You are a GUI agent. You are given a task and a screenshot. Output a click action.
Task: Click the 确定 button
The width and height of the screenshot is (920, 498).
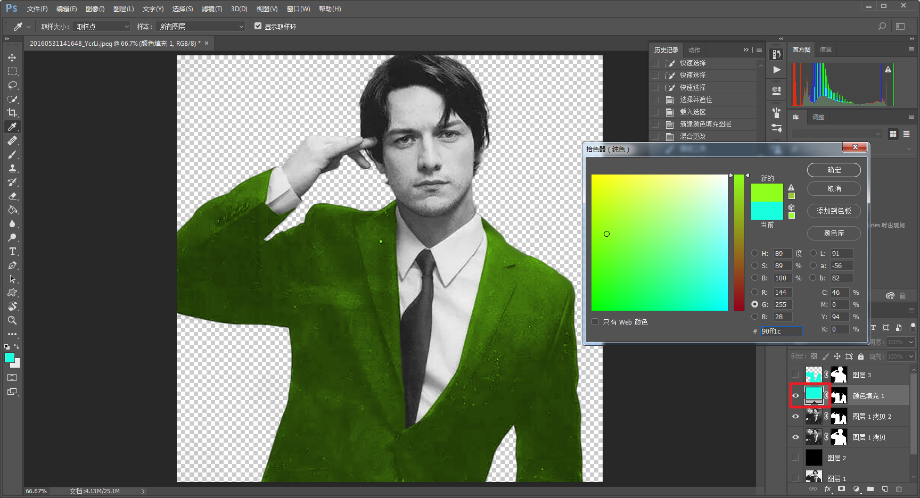point(834,170)
